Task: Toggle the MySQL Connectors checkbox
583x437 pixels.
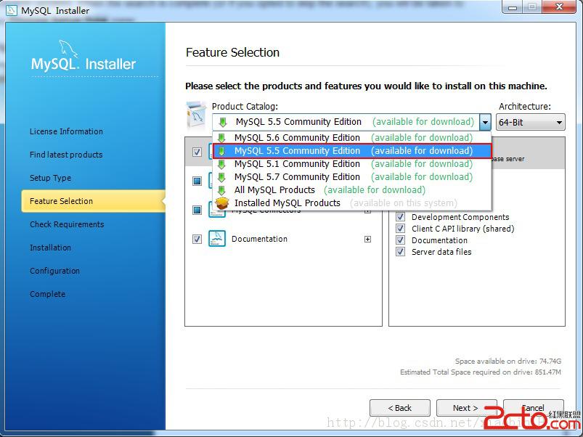Action: click(197, 210)
